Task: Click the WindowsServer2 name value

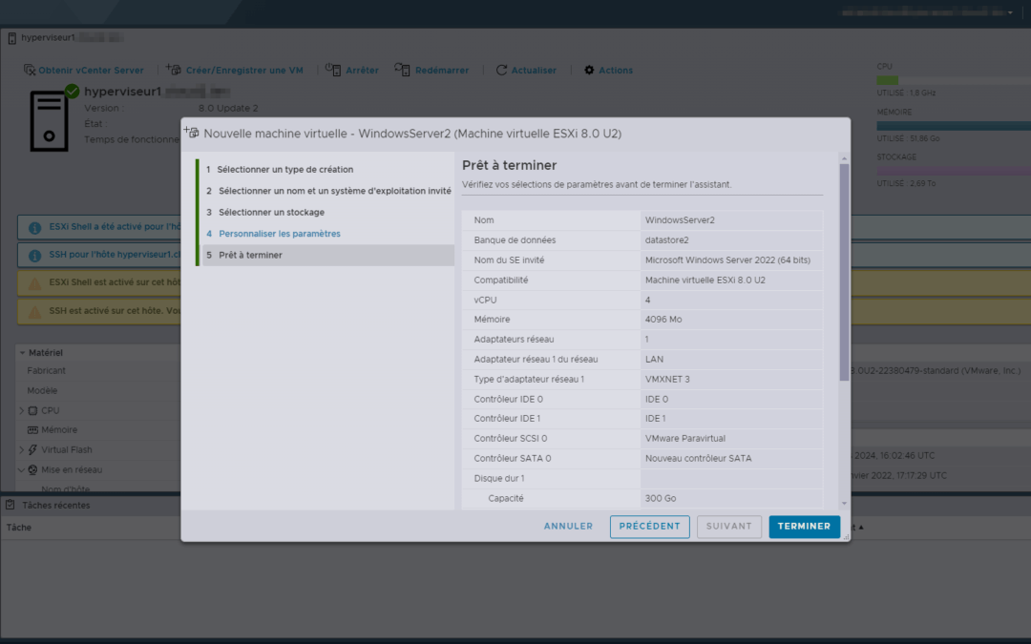Action: (x=680, y=220)
